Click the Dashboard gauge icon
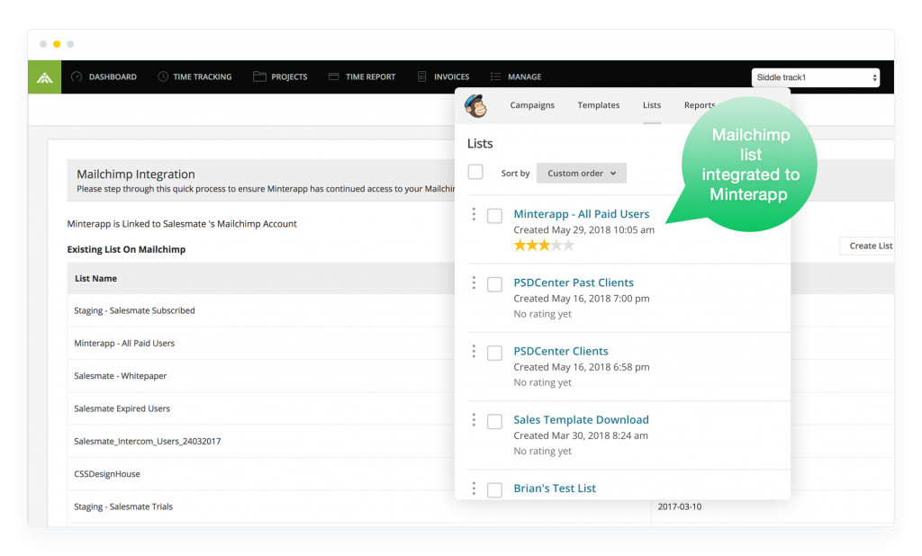The image size is (922, 556). click(x=77, y=76)
